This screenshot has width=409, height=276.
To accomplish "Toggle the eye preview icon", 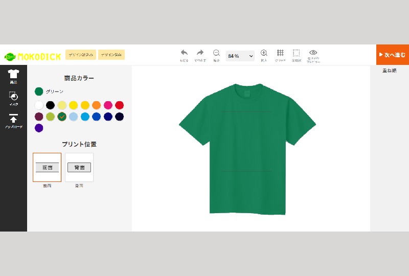I will (x=313, y=53).
